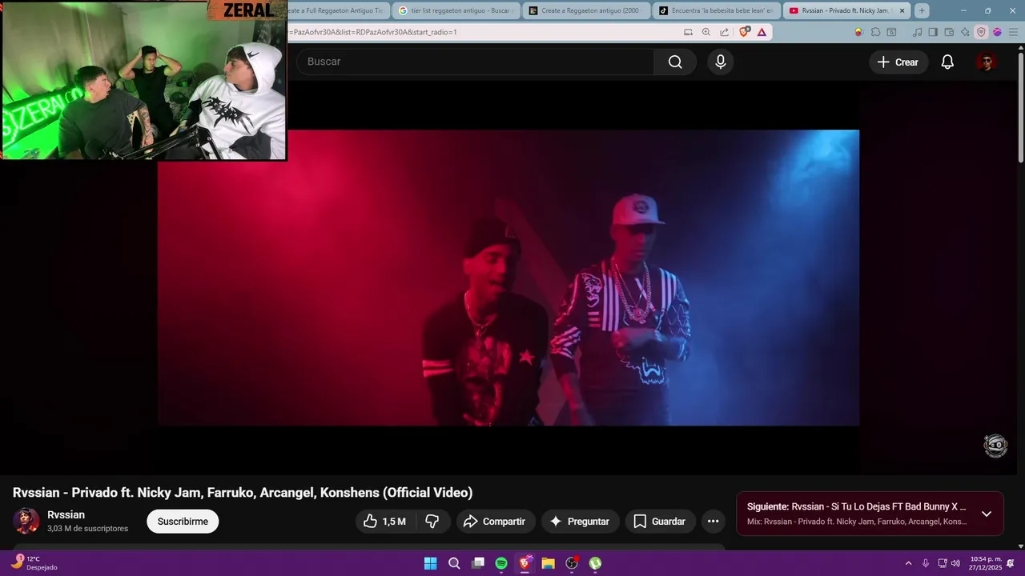Open the Rvssian channel name link
Screen dimensions: 1025x576
click(x=66, y=514)
